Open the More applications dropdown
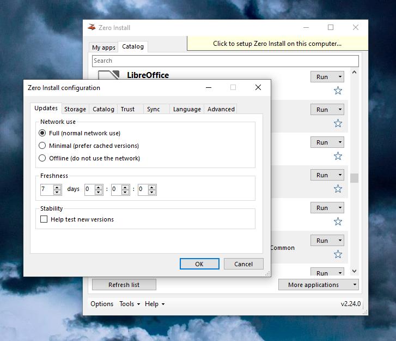Viewport: 396px width, 341px height. coord(319,285)
